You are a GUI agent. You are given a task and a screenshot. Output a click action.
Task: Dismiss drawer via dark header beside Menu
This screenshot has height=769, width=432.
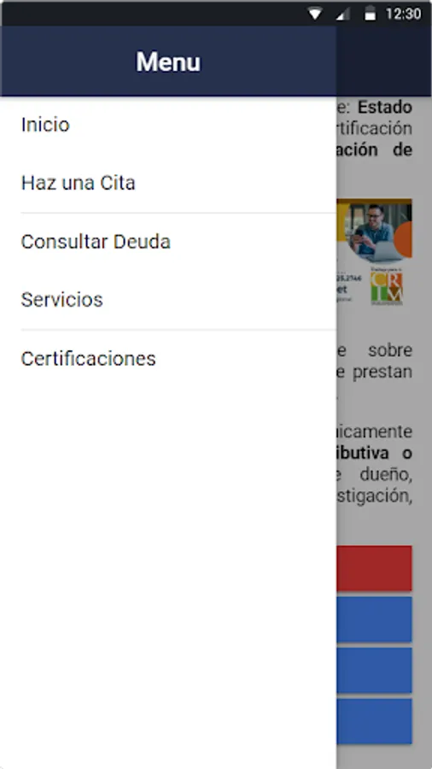(383, 61)
